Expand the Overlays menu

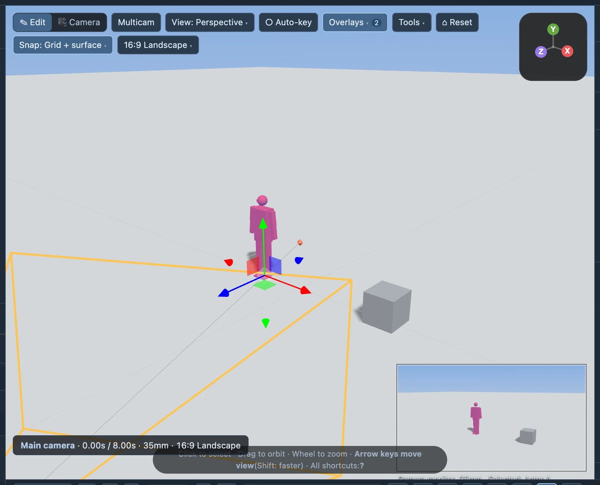[x=355, y=22]
